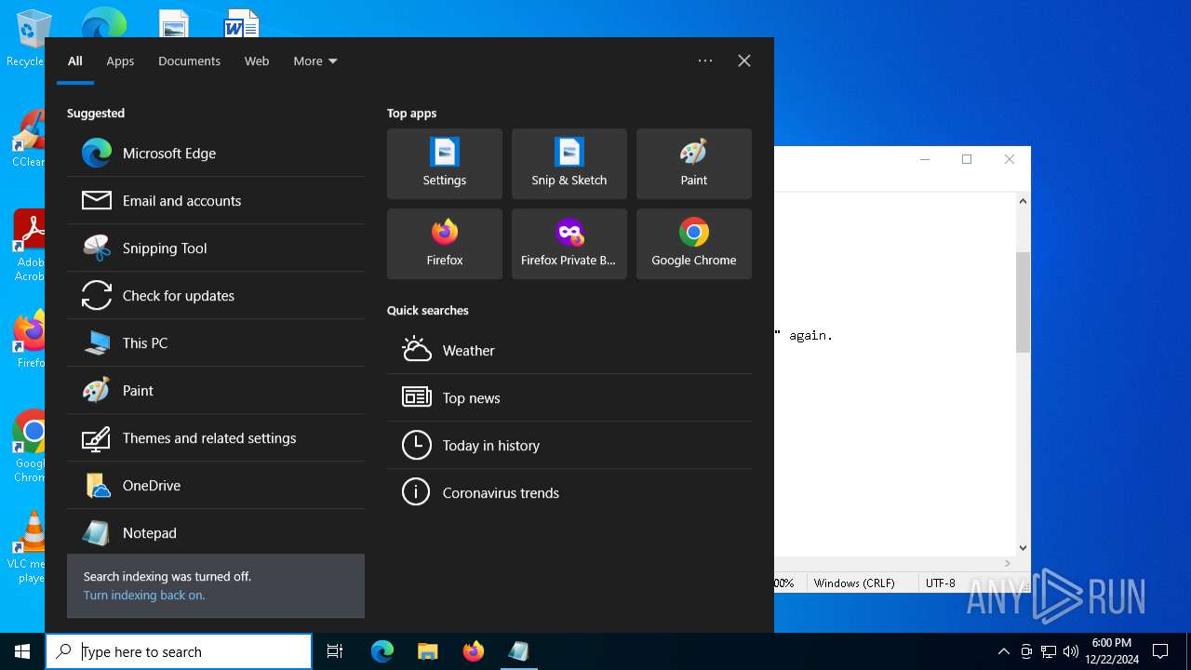Switch to the Documents search tab
Image resolution: width=1191 pixels, height=670 pixels.
coord(189,61)
